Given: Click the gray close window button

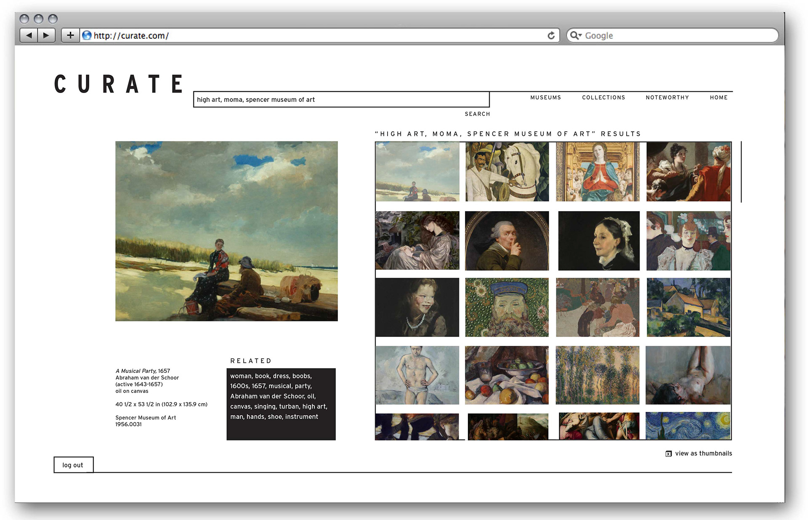Looking at the screenshot, I should tap(24, 19).
